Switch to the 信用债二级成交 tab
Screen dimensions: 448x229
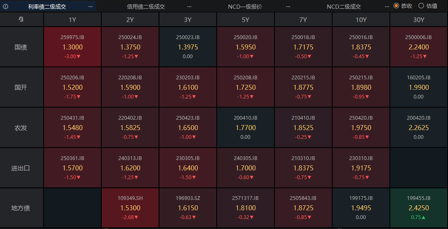(146, 6)
